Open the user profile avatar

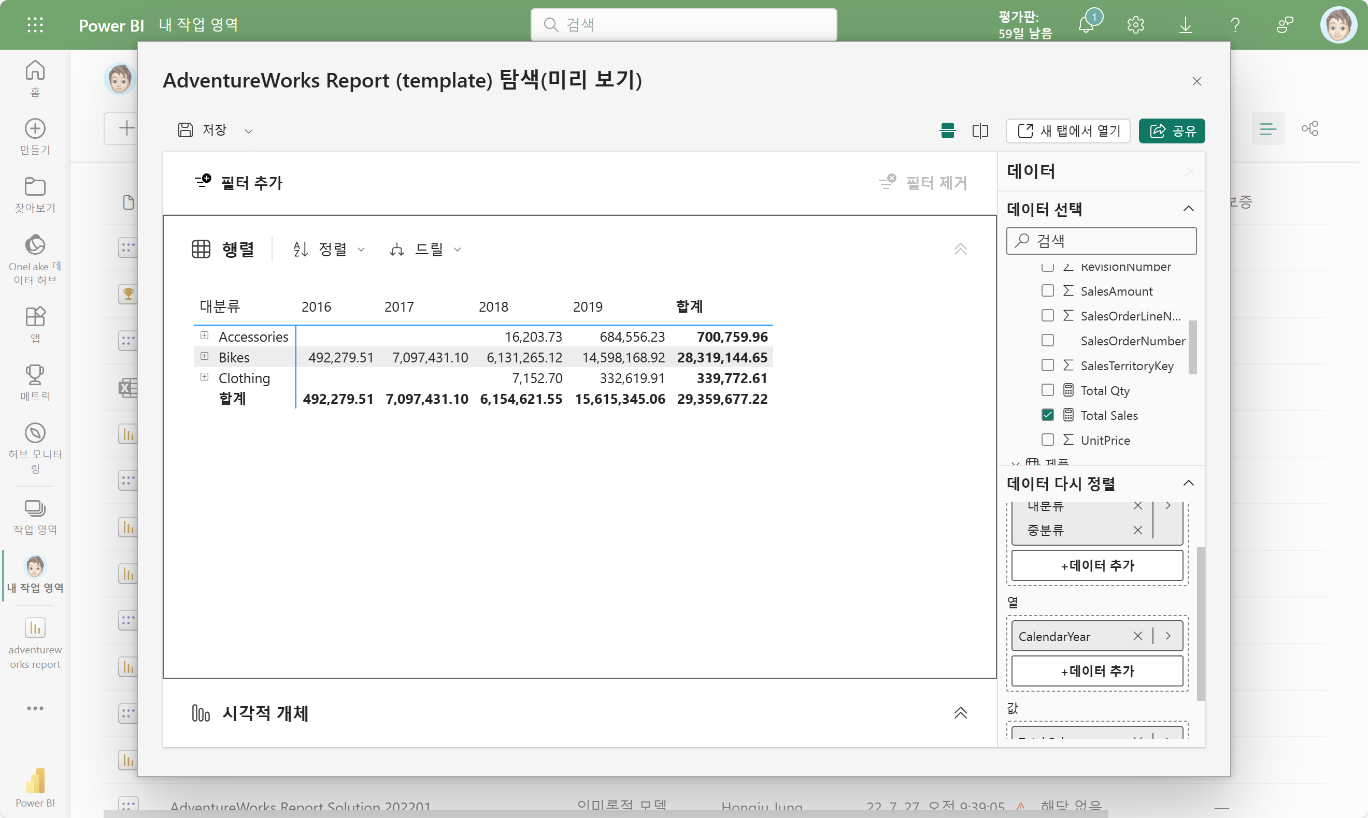(1339, 25)
